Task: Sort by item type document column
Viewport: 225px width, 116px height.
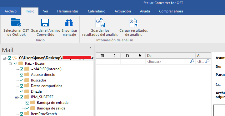Action: click(x=127, y=56)
